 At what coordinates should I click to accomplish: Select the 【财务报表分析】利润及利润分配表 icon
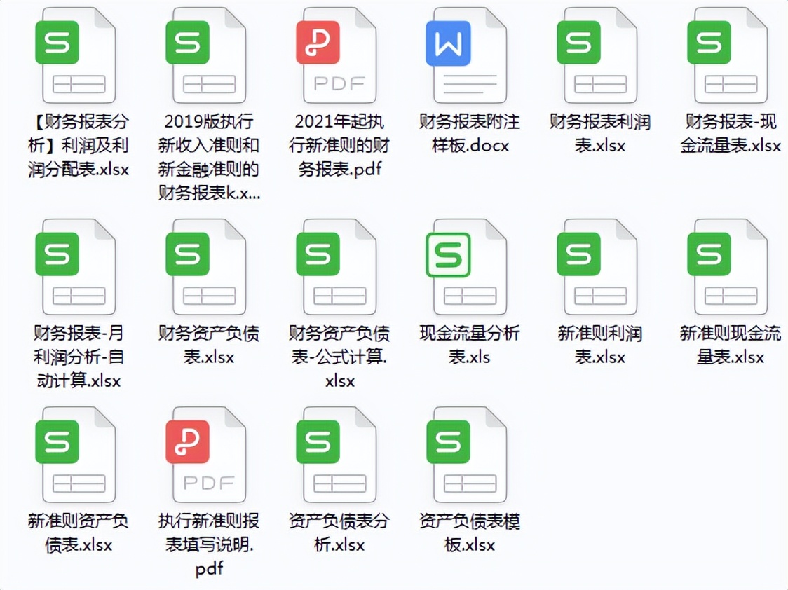pos(79,55)
